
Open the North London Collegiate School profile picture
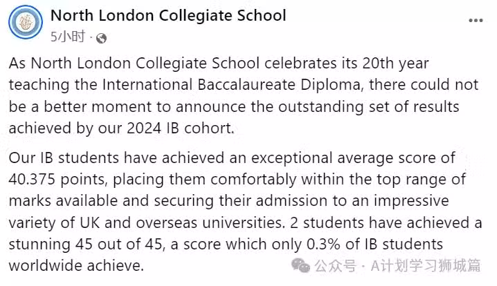[x=26, y=22]
